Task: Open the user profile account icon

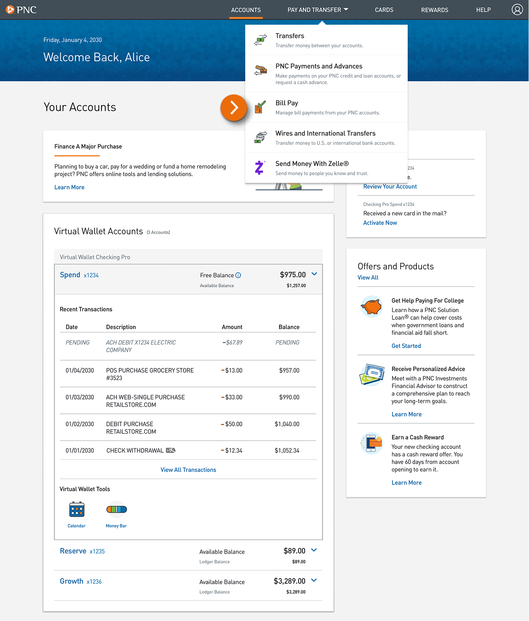Action: [517, 9]
